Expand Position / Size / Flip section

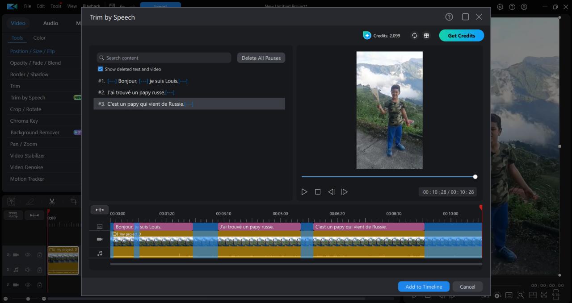tap(32, 51)
